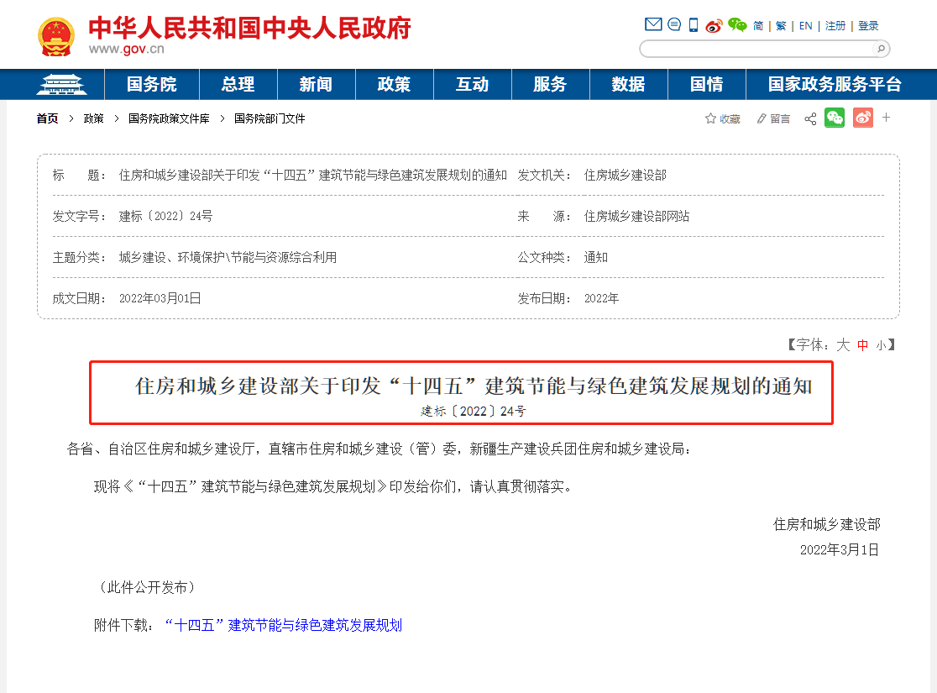937x693 pixels.
Task: Click the article headline text
Action: pyautogui.click(x=474, y=386)
